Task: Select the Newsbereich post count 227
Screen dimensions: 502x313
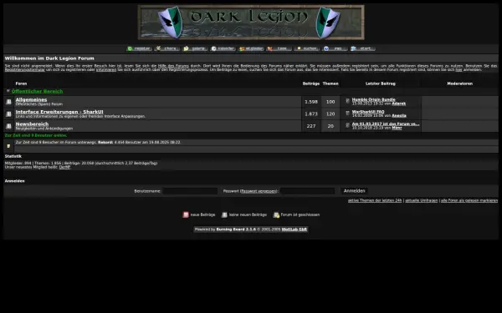Action: pyautogui.click(x=311, y=126)
